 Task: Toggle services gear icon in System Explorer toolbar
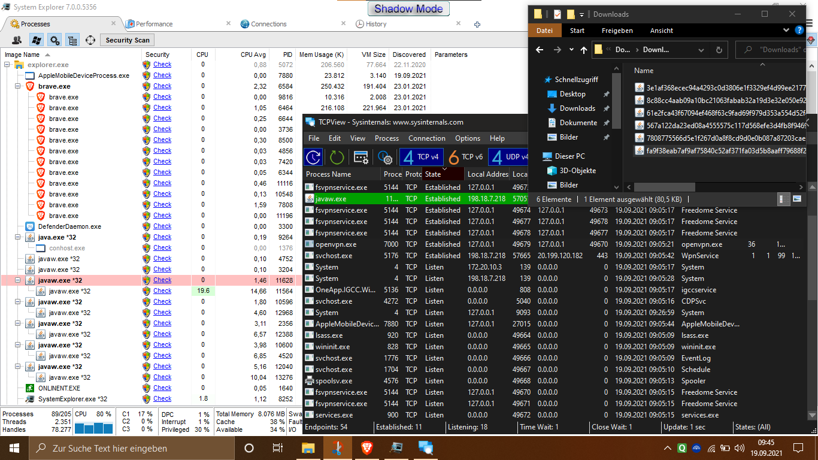click(x=54, y=40)
